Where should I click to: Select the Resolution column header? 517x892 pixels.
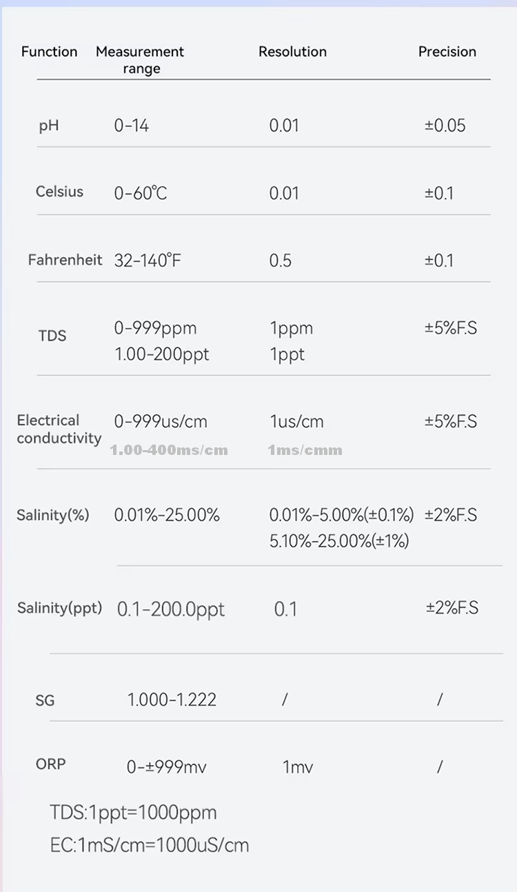point(292,52)
